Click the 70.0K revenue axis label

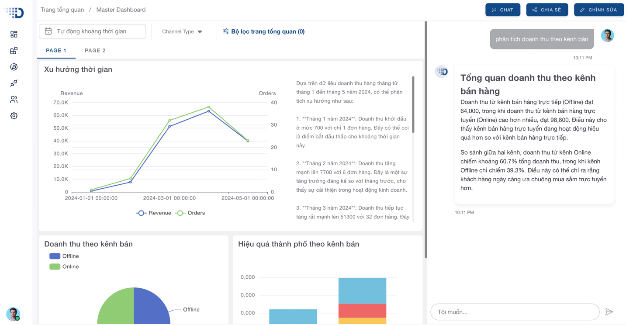tap(61, 103)
